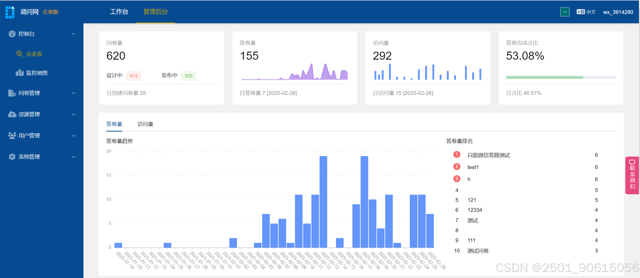Open the 工作台 top navigation tab
The image size is (640, 278).
pos(119,12)
